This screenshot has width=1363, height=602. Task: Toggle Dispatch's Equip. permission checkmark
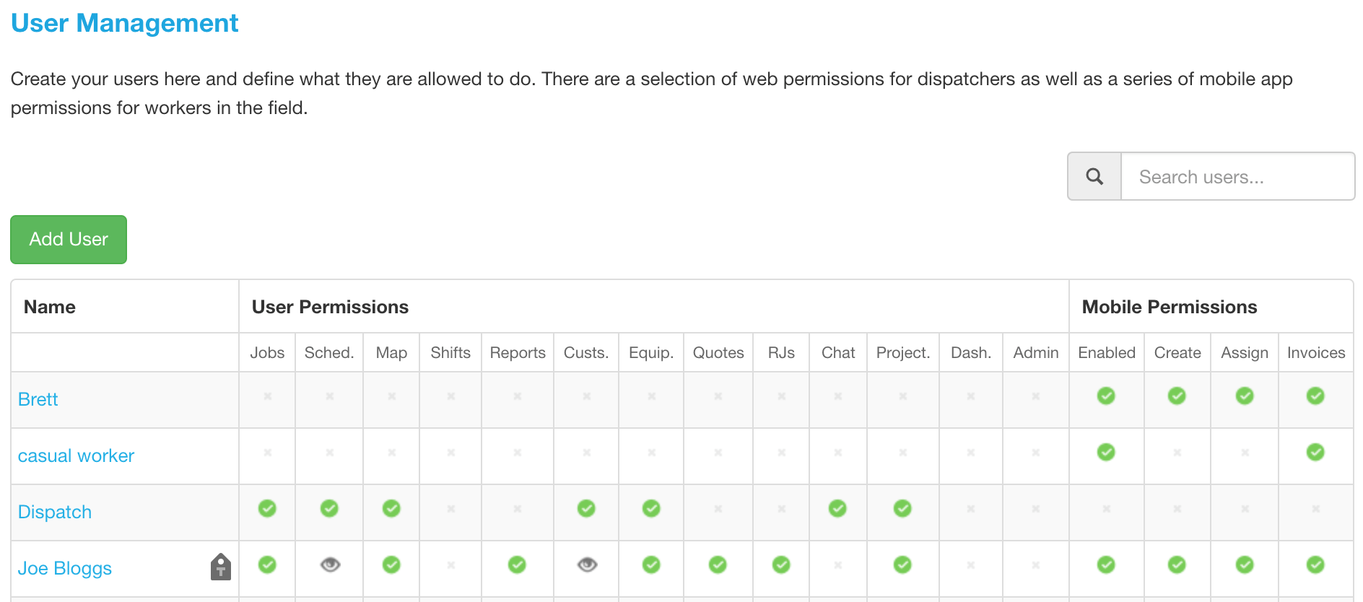(651, 508)
